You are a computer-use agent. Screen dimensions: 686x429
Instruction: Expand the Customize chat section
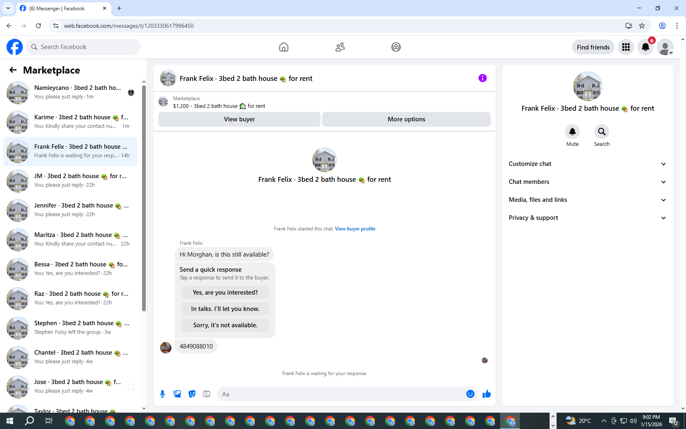(x=588, y=164)
